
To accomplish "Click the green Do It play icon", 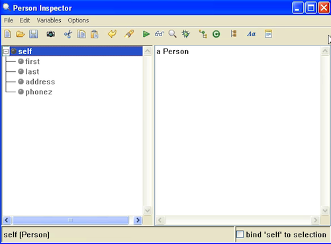I will click(146, 34).
